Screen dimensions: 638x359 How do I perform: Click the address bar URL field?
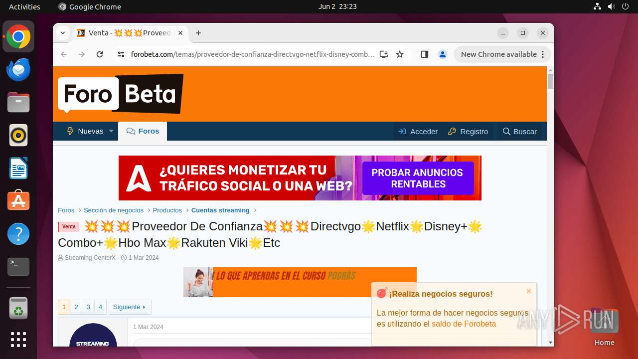click(253, 54)
